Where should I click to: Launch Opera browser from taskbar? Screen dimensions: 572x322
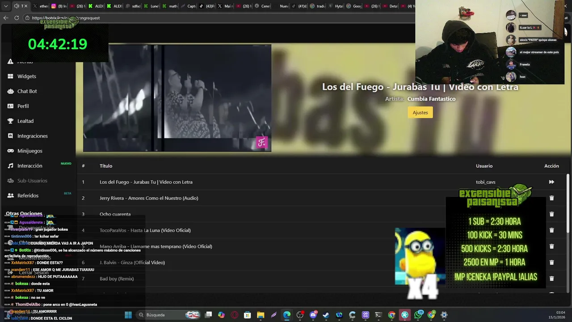[x=235, y=315]
